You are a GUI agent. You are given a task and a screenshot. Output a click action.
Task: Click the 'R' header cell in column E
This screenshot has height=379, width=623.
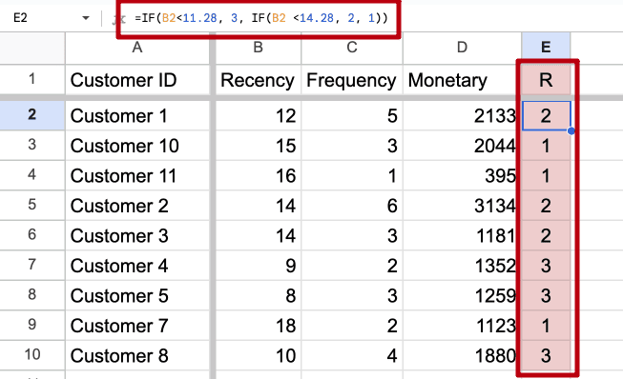click(546, 80)
